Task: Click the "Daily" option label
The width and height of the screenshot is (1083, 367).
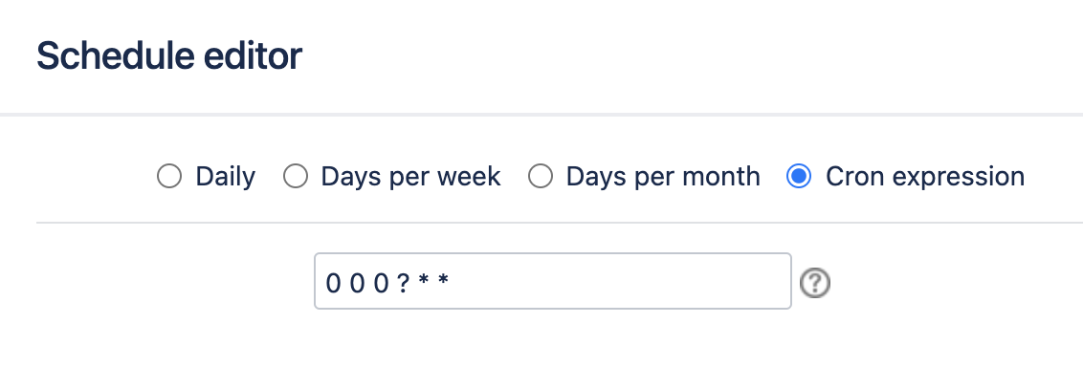Action: tap(225, 177)
